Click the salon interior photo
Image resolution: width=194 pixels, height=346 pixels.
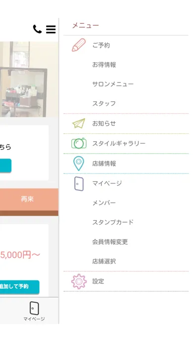(x=29, y=79)
